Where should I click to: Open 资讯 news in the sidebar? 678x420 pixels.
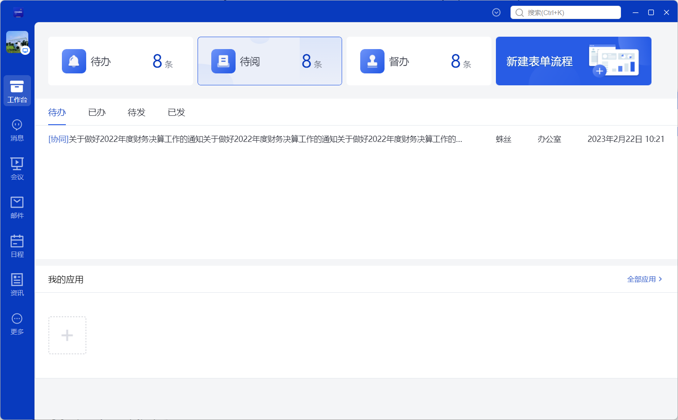pyautogui.click(x=17, y=285)
